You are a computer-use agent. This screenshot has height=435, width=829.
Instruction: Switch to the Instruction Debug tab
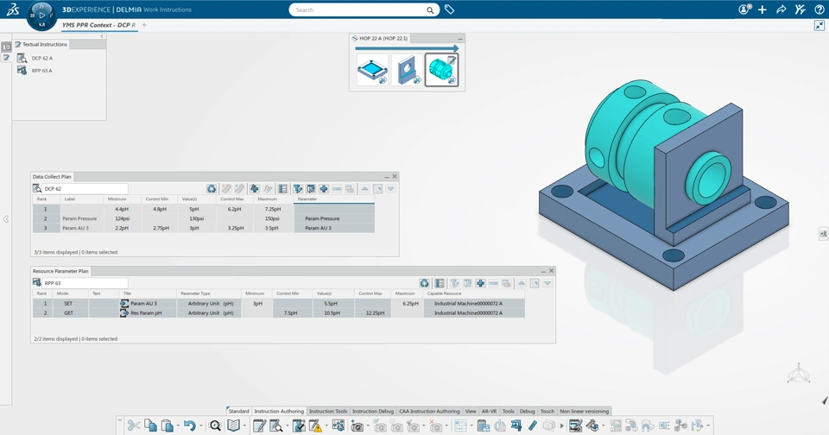(373, 411)
